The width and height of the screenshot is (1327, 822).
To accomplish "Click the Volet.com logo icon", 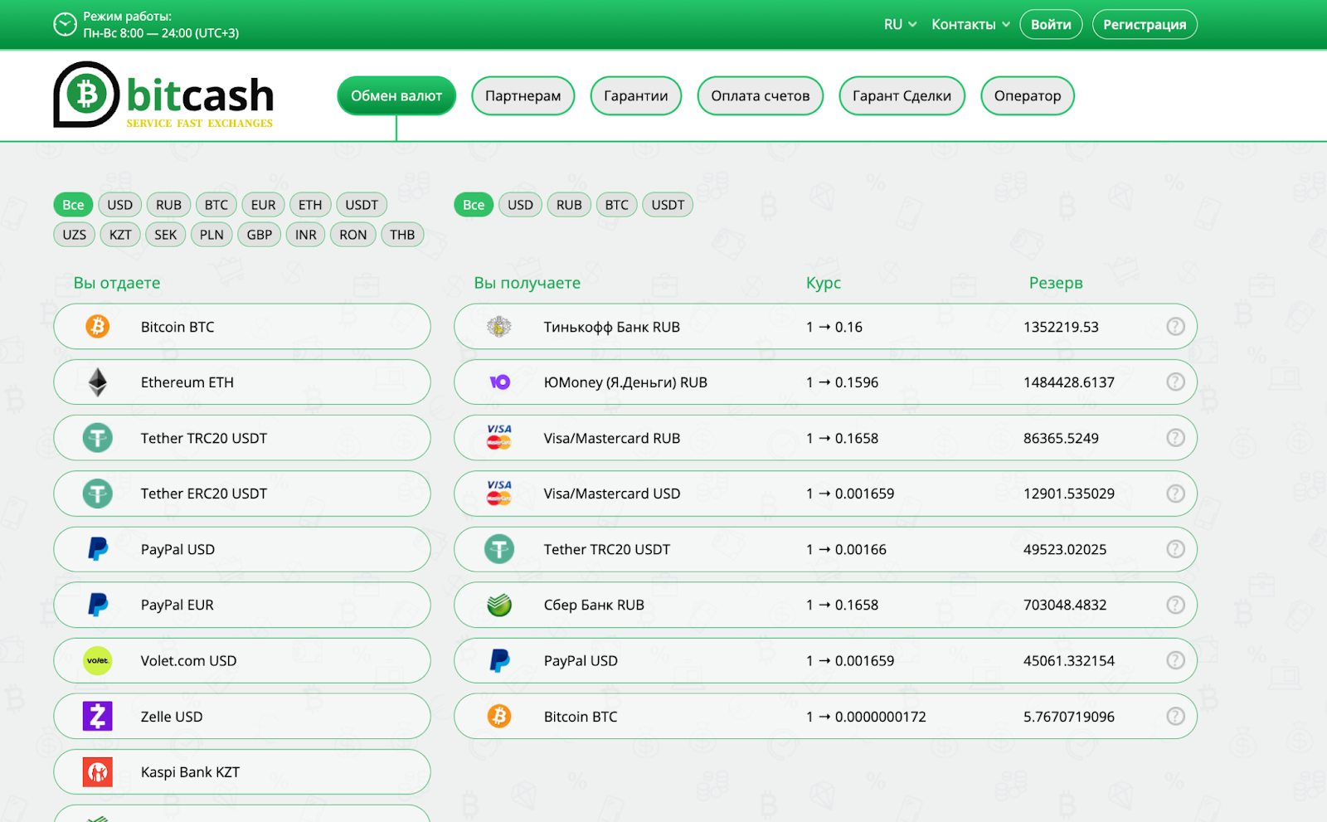I will 98,660.
